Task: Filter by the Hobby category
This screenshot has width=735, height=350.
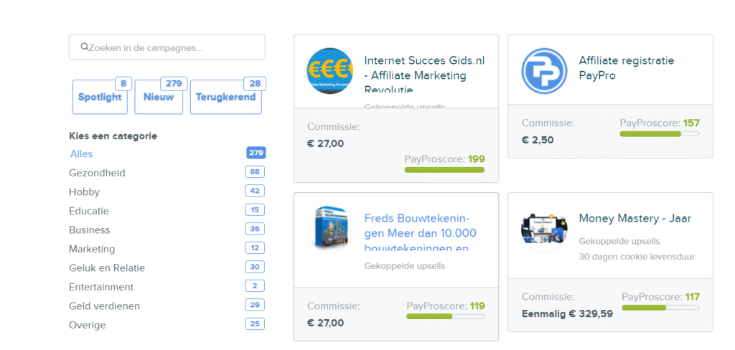Action: pyautogui.click(x=85, y=192)
